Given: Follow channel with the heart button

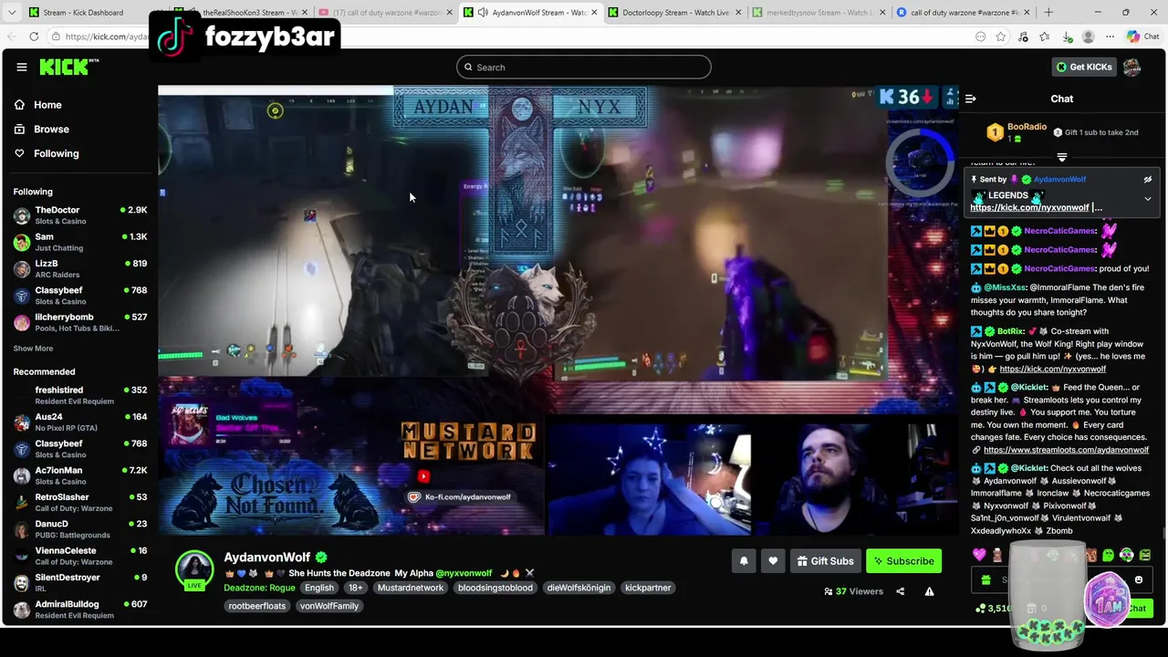Looking at the screenshot, I should pyautogui.click(x=773, y=561).
